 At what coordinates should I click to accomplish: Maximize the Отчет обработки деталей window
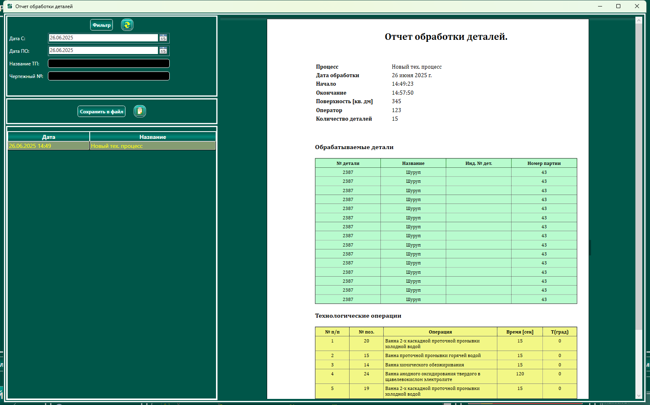[618, 6]
